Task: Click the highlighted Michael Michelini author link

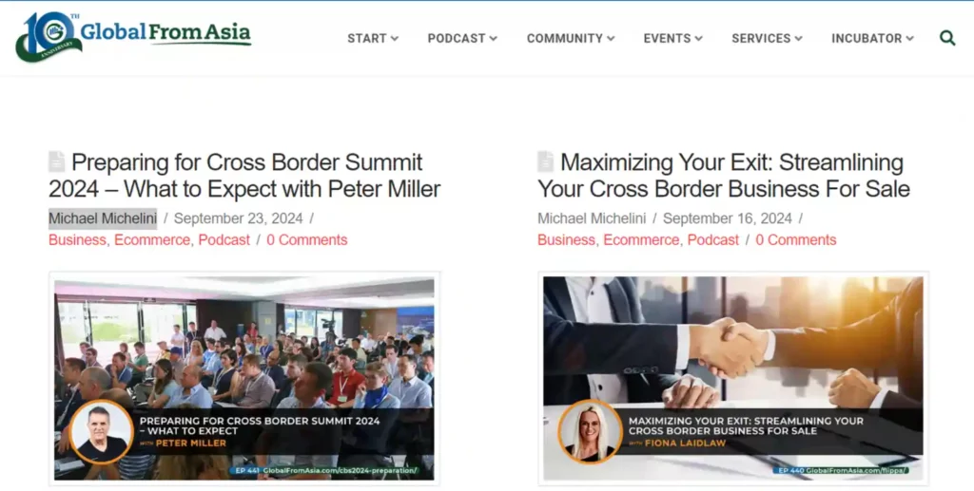Action: point(103,218)
